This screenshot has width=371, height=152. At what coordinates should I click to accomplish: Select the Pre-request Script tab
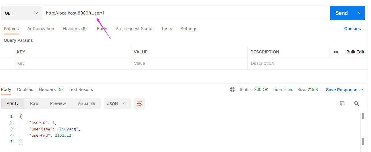pos(134,29)
